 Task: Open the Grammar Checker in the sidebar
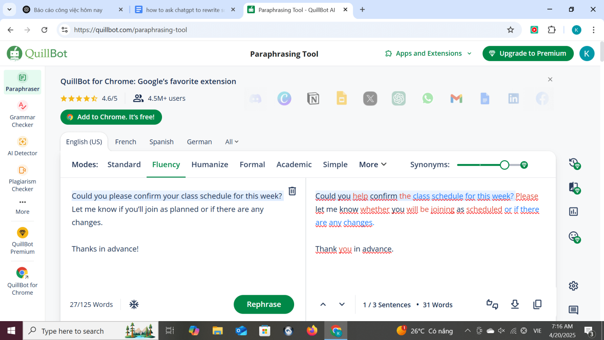[x=22, y=114]
